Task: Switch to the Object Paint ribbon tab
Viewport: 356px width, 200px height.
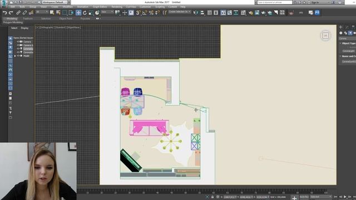Action: [x=66, y=18]
